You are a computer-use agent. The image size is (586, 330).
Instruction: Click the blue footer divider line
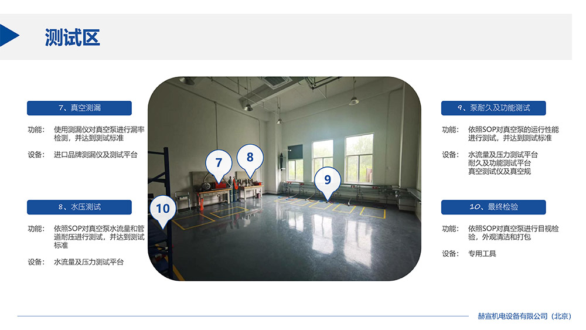pos(243,316)
